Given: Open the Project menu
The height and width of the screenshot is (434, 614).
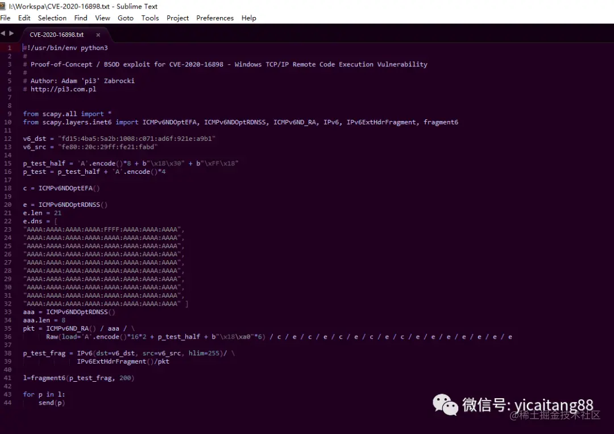Looking at the screenshot, I should 177,18.
